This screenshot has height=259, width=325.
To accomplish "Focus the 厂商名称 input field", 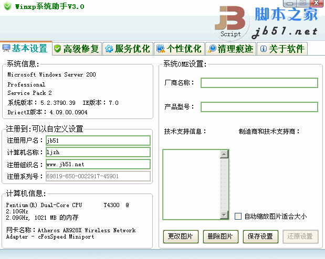I will tap(259, 83).
